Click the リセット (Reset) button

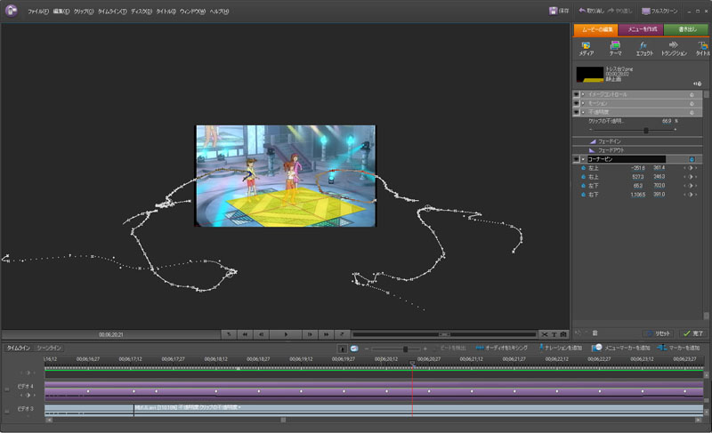657,333
